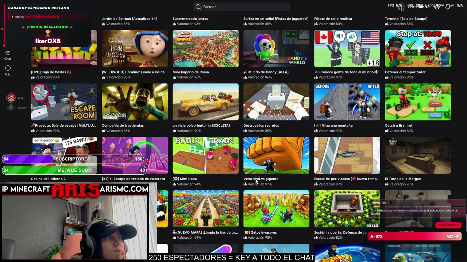Open the notifications bell icon
467x262 pixels.
[x=448, y=7]
